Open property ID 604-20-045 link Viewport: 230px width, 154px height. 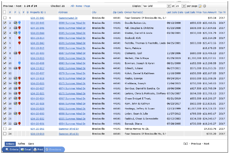tap(37, 23)
